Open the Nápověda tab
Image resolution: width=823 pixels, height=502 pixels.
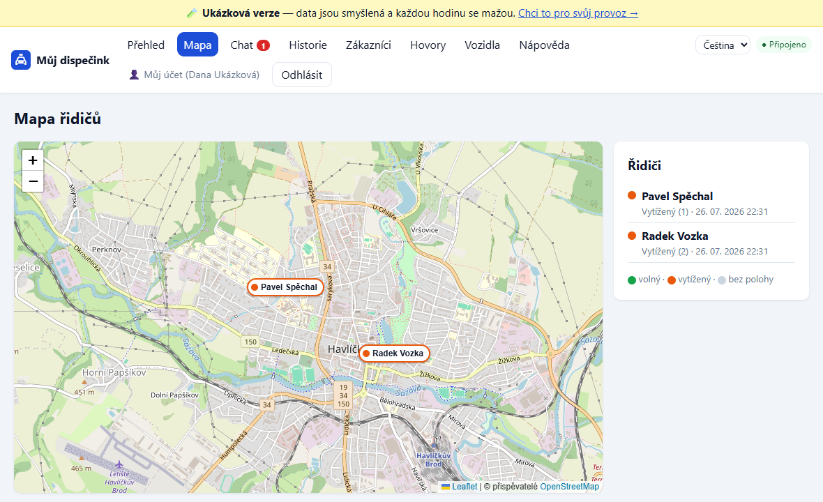(544, 45)
